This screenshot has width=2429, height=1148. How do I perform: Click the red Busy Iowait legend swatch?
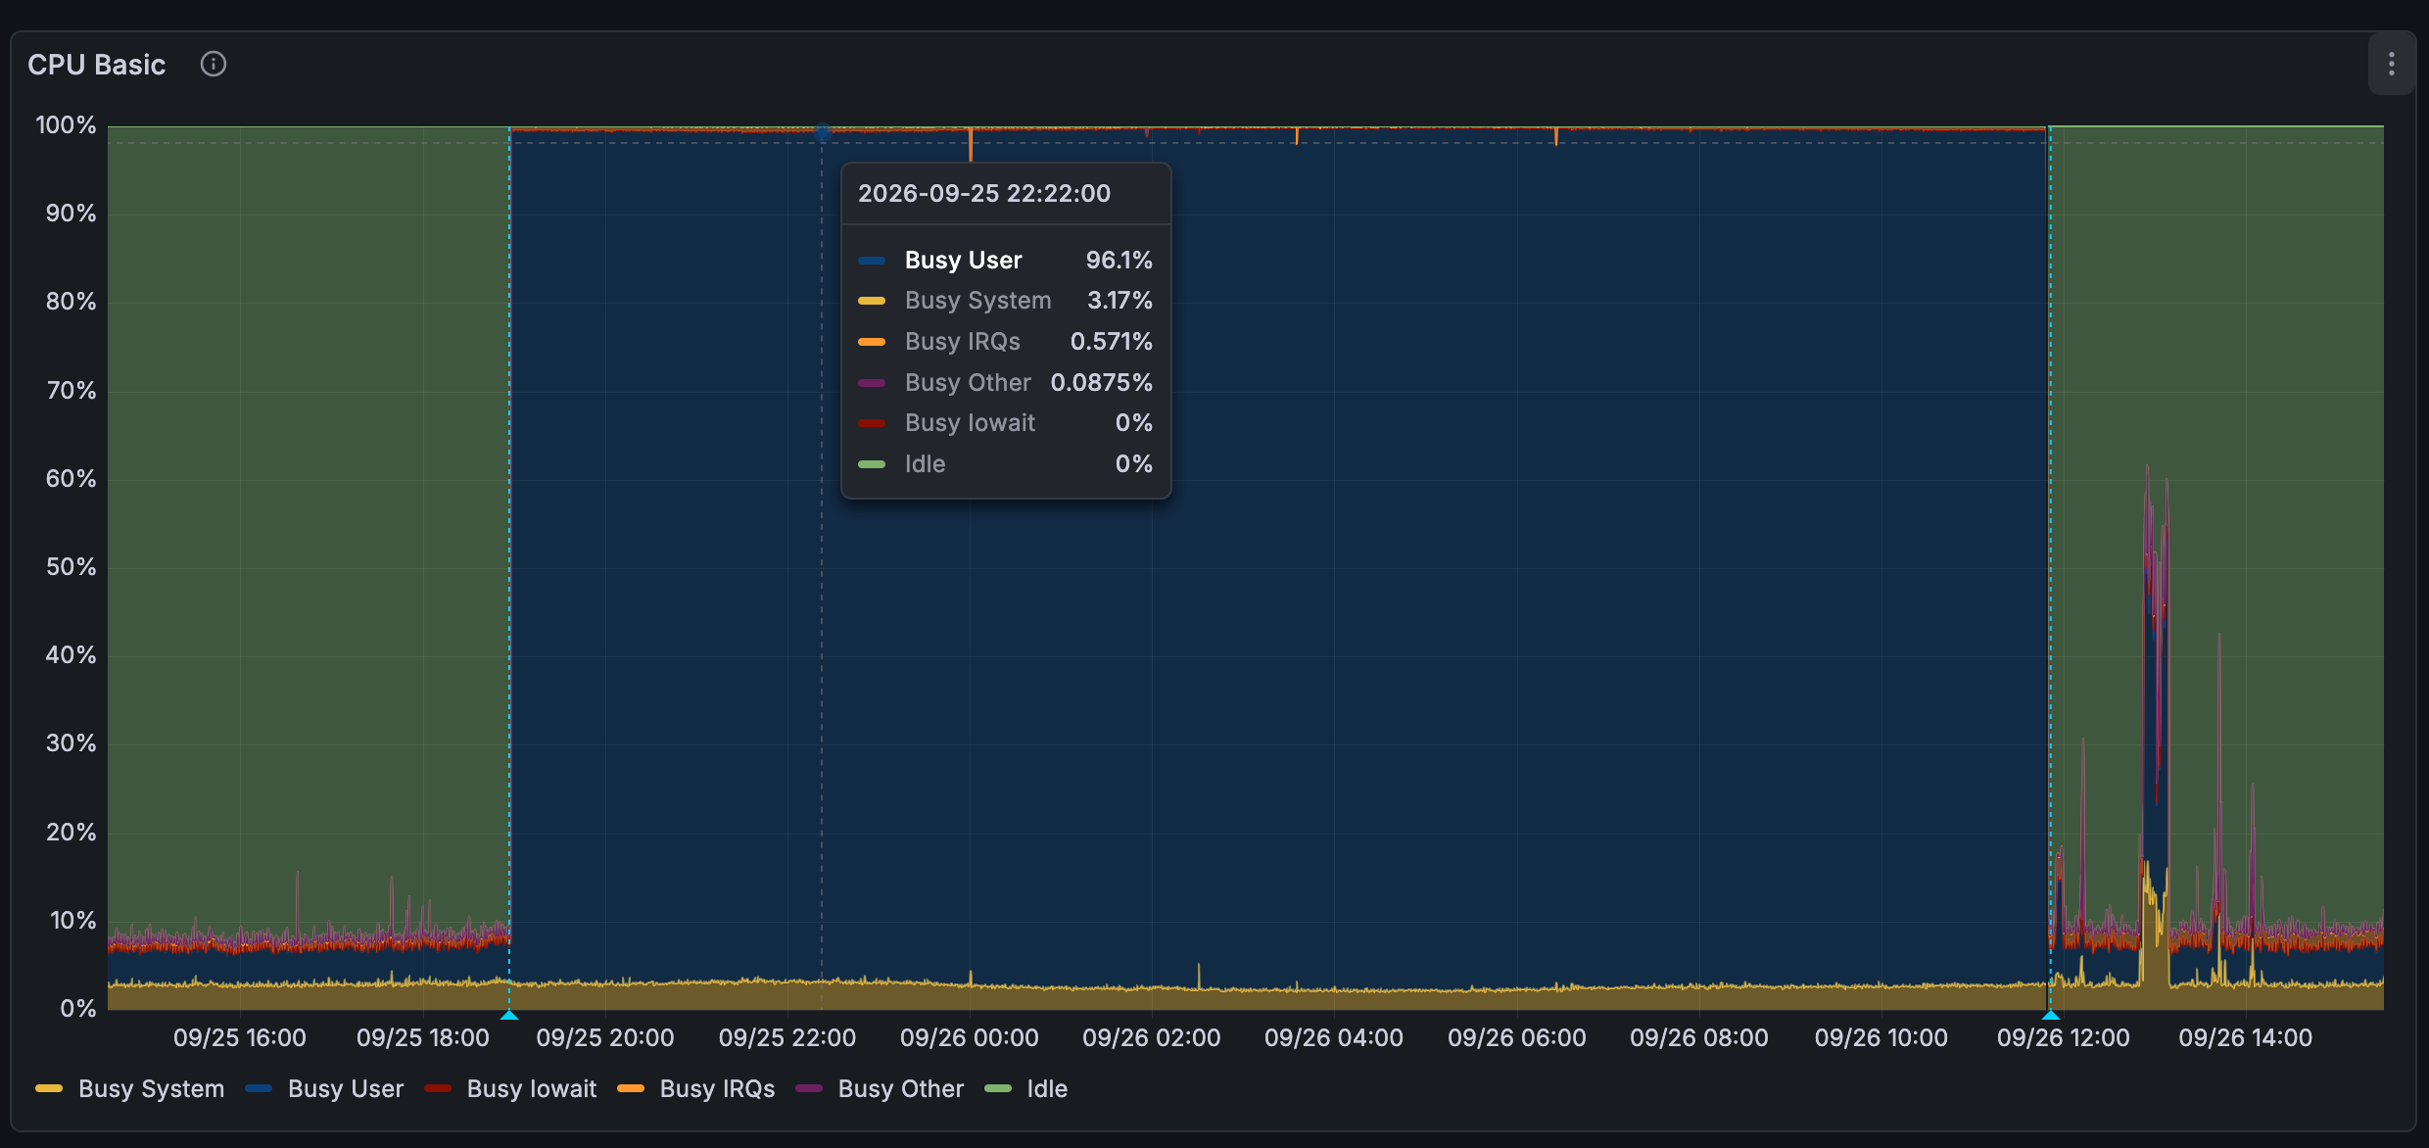438,1089
